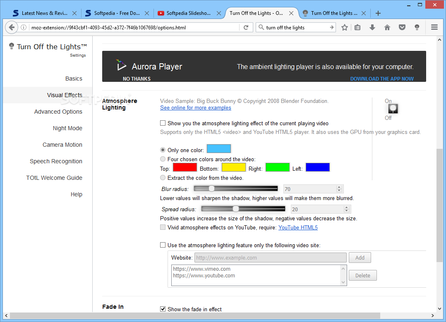Open the downloads arrow icon
Viewport: 446px width, 322px height.
372,27
